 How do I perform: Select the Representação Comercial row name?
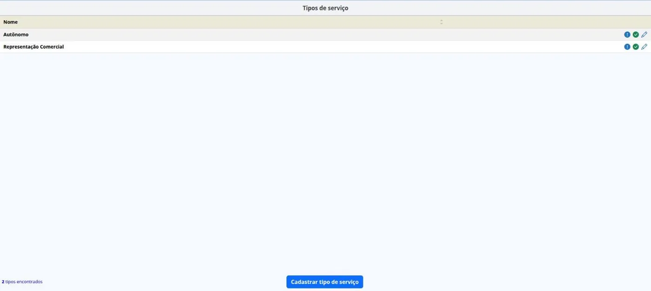[x=33, y=47]
